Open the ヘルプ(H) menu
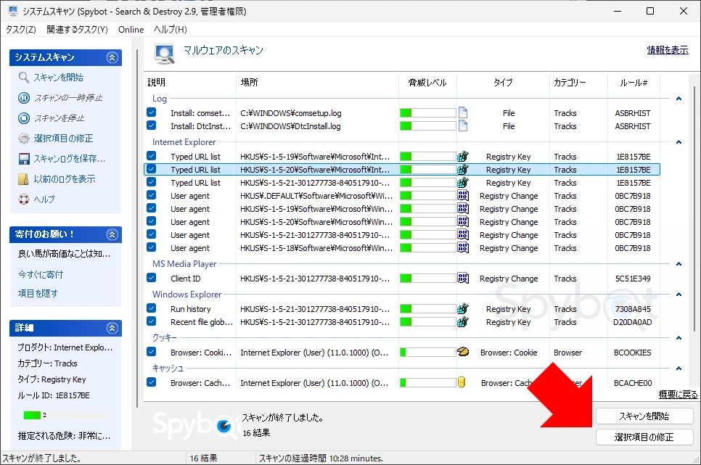The width and height of the screenshot is (701, 465). (x=171, y=30)
